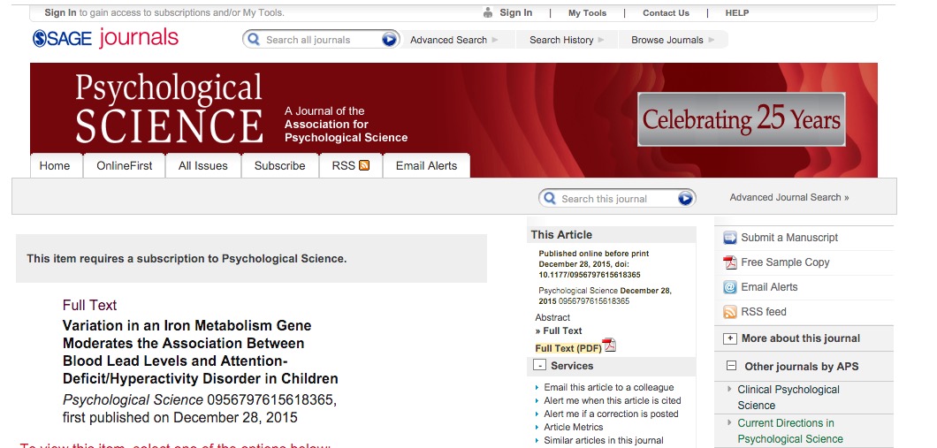Click the SAGE journals logo
This screenshot has width=937, height=448.
click(105, 38)
